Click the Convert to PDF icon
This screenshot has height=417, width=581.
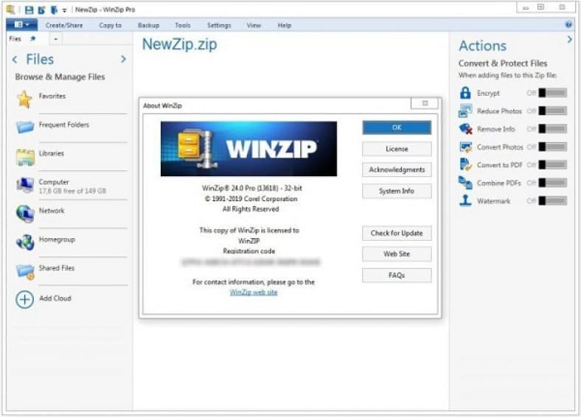pos(465,165)
